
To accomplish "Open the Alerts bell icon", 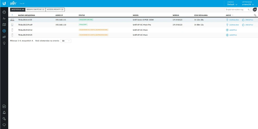I will [4, 112].
